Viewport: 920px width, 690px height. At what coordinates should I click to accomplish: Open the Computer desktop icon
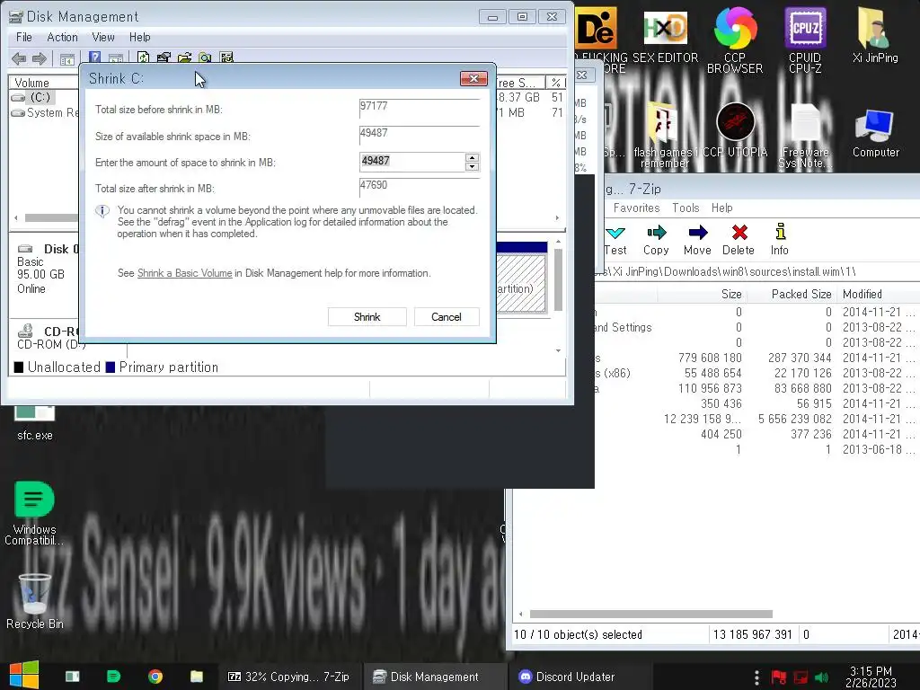click(875, 134)
